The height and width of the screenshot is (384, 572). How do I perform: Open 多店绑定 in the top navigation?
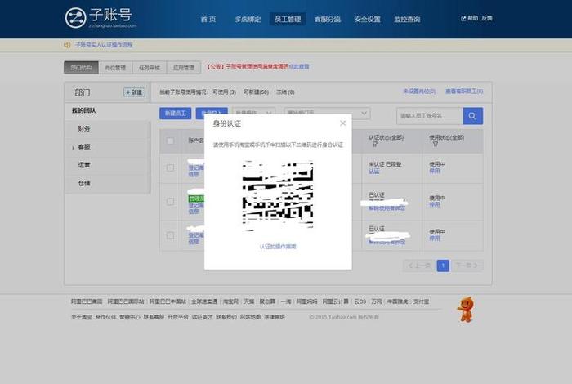[248, 20]
